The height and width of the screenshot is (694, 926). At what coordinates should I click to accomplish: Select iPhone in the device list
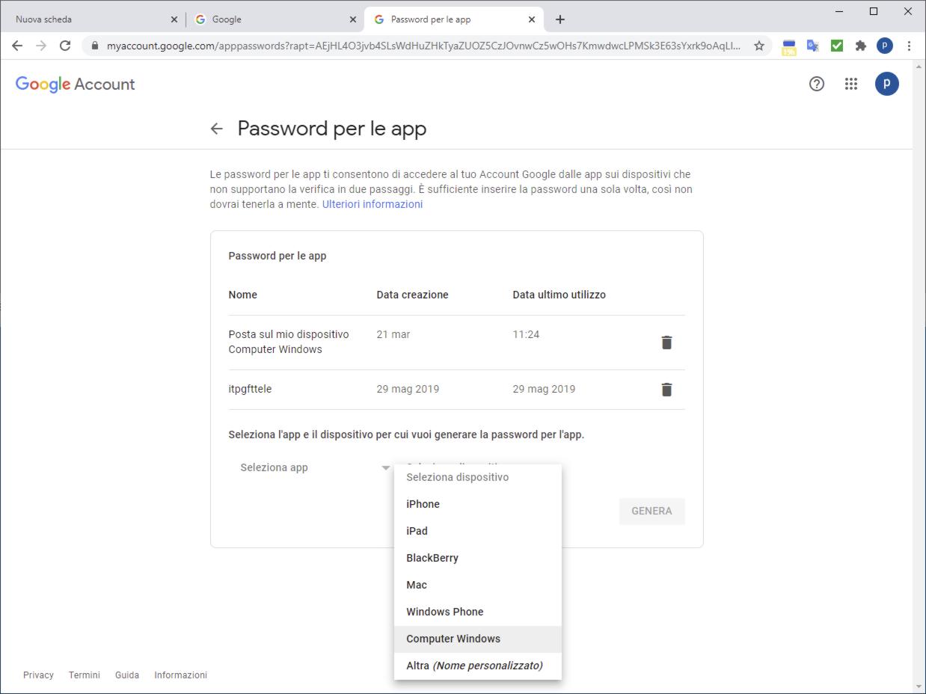click(x=477, y=504)
